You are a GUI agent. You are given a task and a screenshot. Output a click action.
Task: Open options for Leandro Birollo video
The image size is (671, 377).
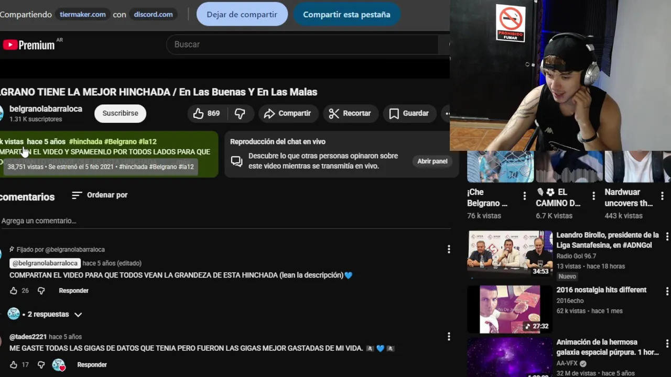click(x=667, y=237)
